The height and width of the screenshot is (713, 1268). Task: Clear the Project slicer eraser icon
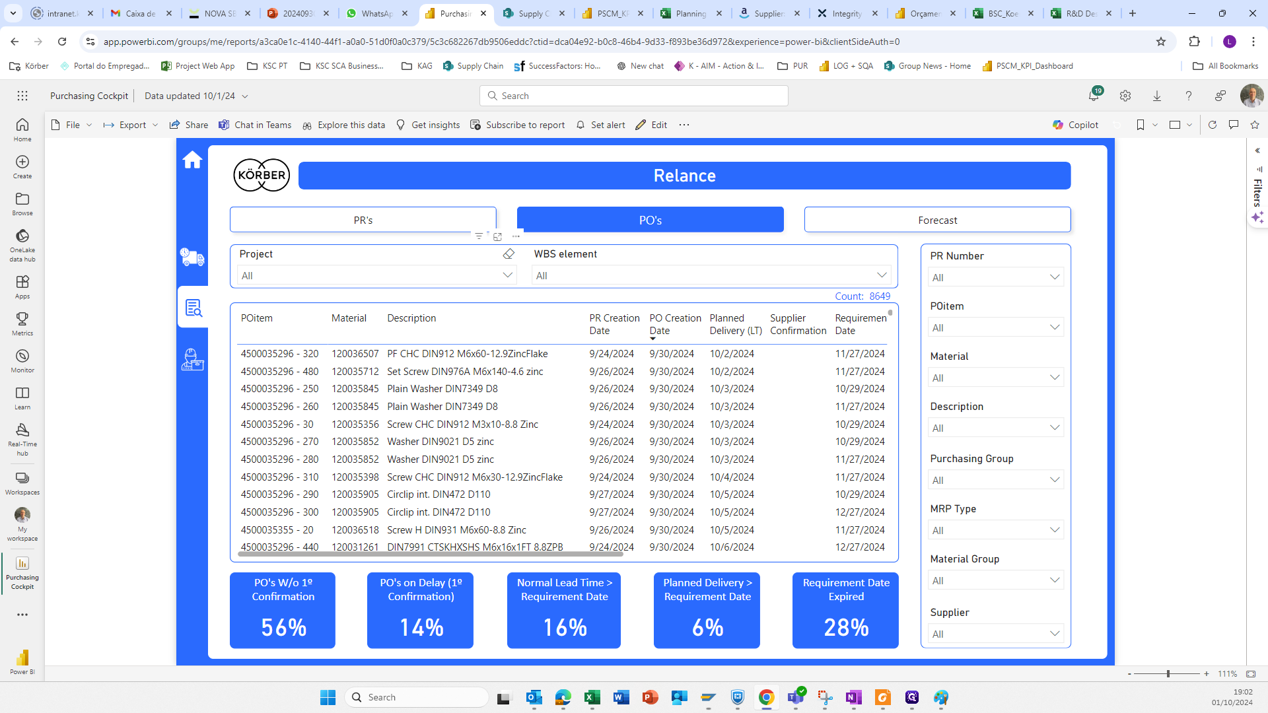point(509,254)
